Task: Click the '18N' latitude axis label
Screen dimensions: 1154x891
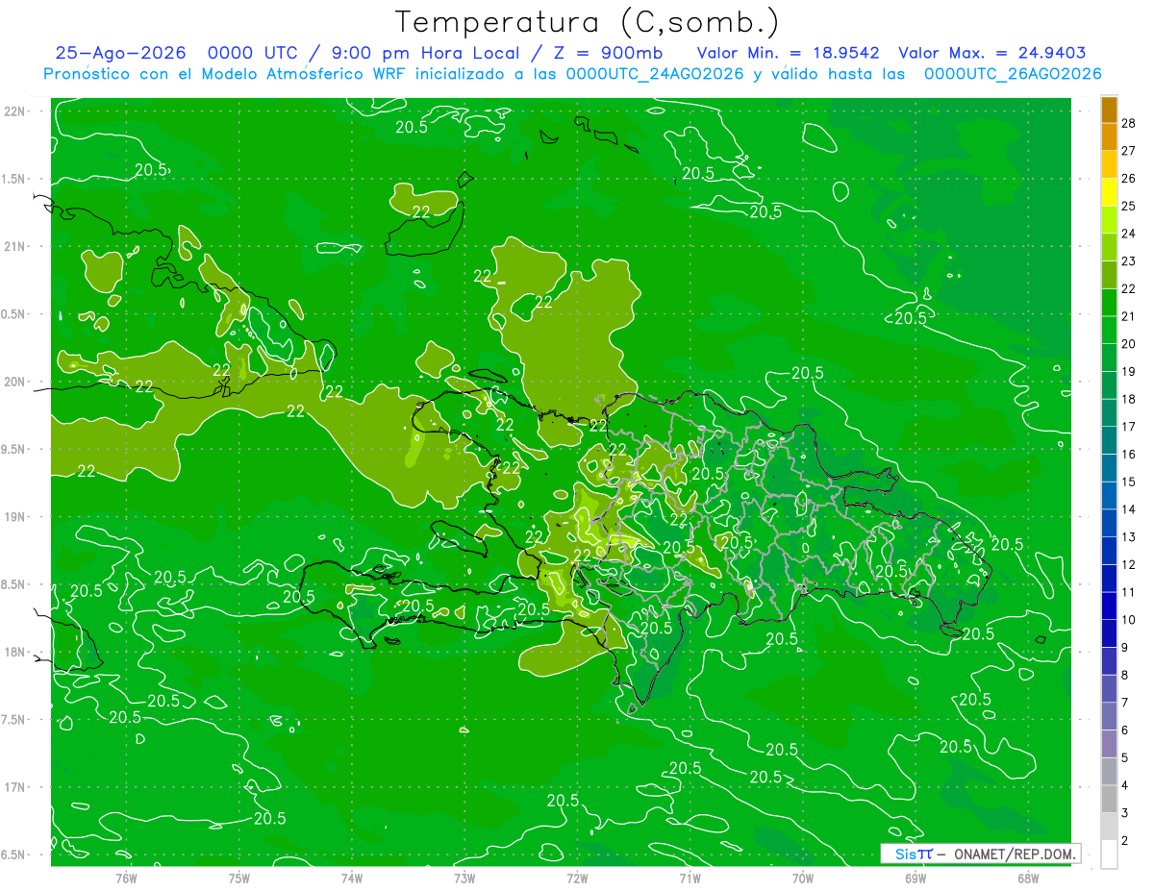Action: 13,652
